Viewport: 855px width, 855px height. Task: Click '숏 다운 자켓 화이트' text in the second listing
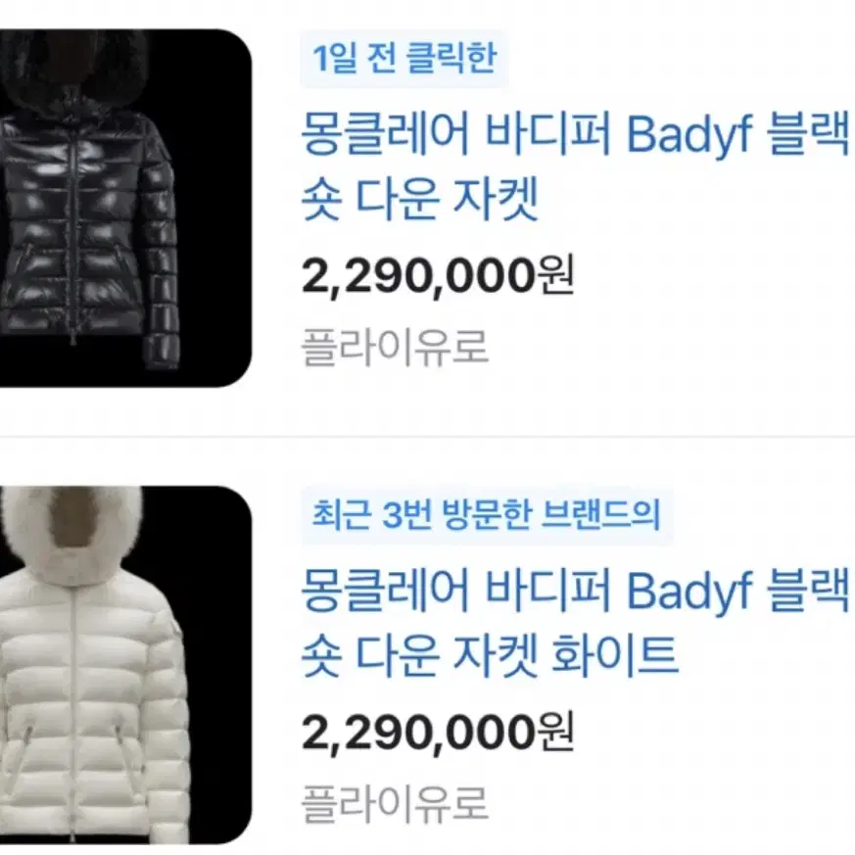[490, 655]
